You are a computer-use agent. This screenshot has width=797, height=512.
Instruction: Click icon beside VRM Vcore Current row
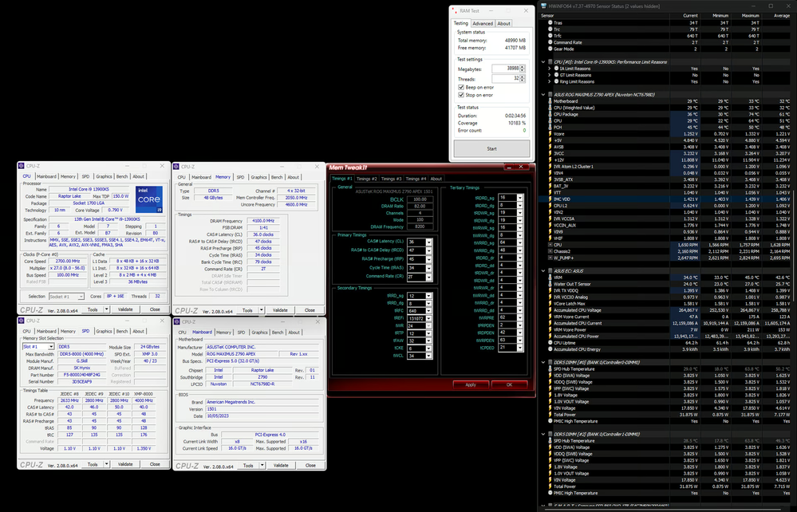tap(550, 317)
